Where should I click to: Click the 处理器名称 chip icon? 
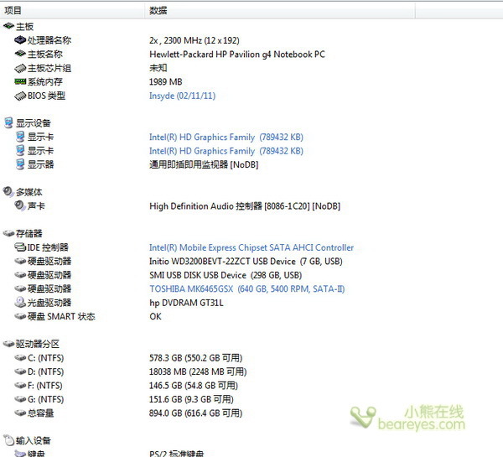coord(20,40)
